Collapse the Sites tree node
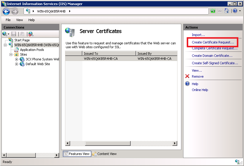Image resolution: width=244 pixels, height=166 pixels. point(11,54)
